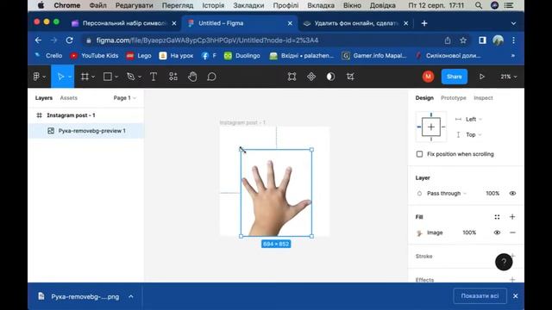
Task: Switch to the Inspect tab
Action: point(483,97)
